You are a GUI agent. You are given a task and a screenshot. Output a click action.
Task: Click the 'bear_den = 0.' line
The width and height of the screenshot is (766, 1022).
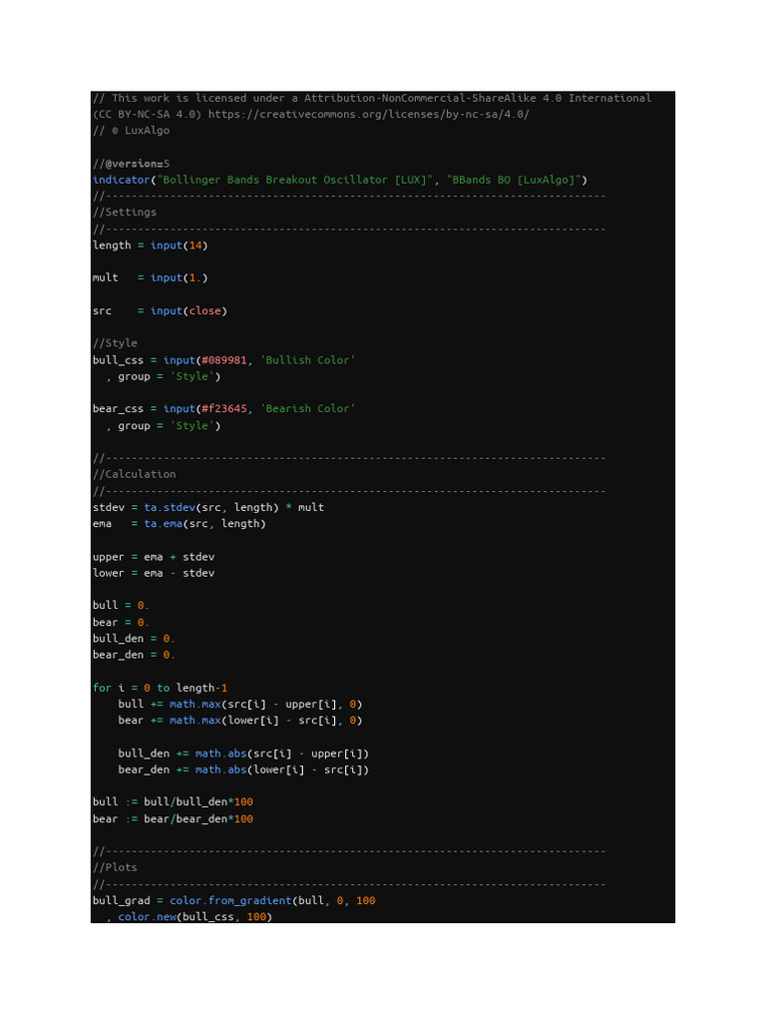coord(134,655)
